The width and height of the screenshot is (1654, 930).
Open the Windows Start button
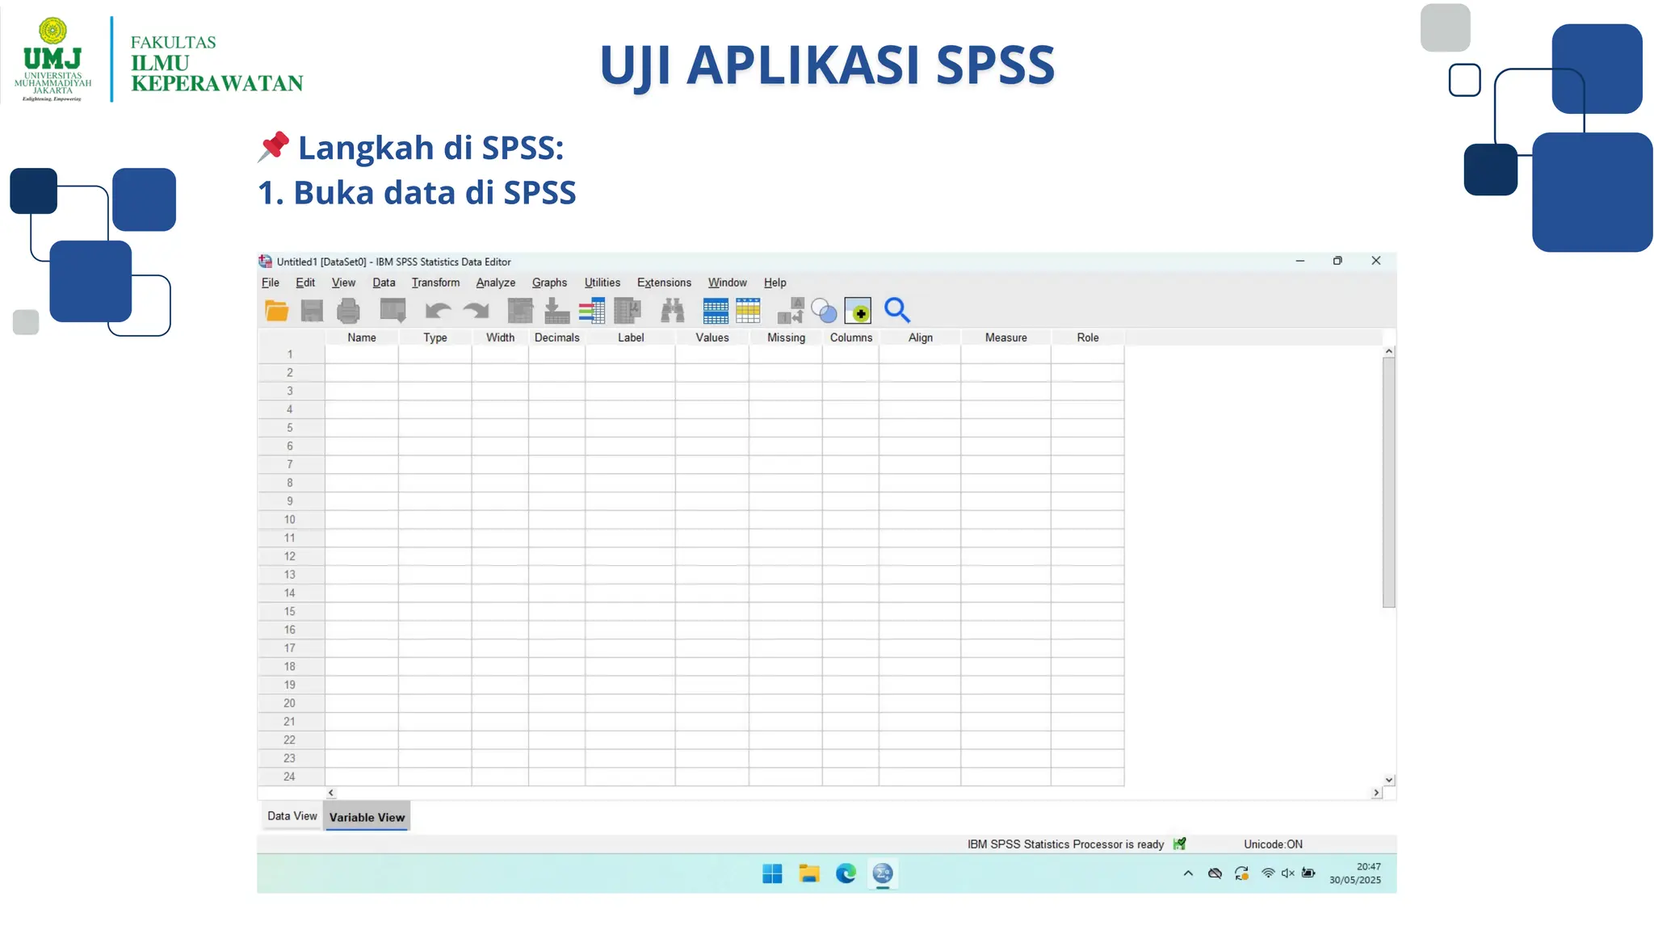coord(772,873)
